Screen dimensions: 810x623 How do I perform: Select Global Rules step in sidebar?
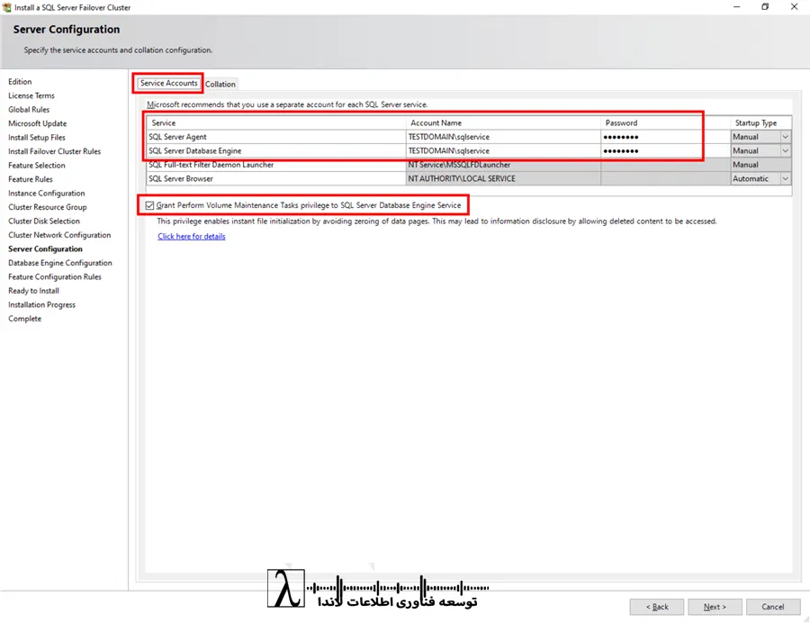coord(29,110)
